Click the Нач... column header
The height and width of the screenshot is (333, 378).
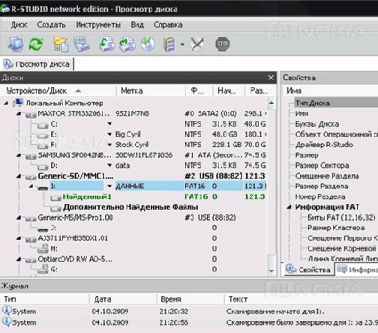click(x=229, y=91)
